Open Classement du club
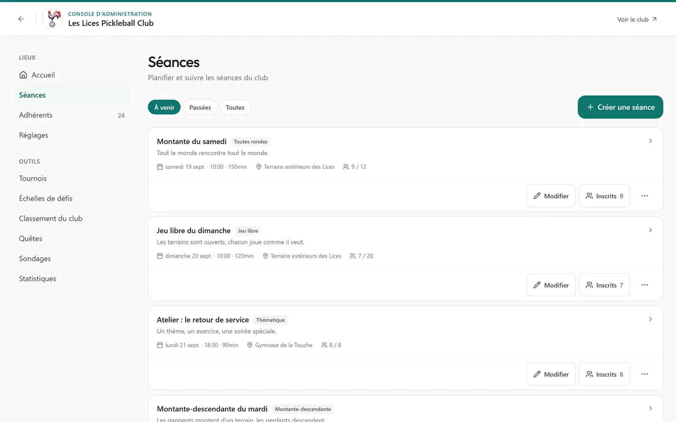The width and height of the screenshot is (676, 422). (72, 219)
